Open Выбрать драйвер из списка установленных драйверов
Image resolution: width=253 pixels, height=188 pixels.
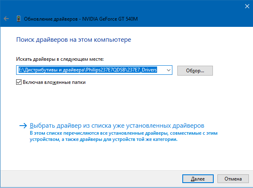tap(117, 126)
